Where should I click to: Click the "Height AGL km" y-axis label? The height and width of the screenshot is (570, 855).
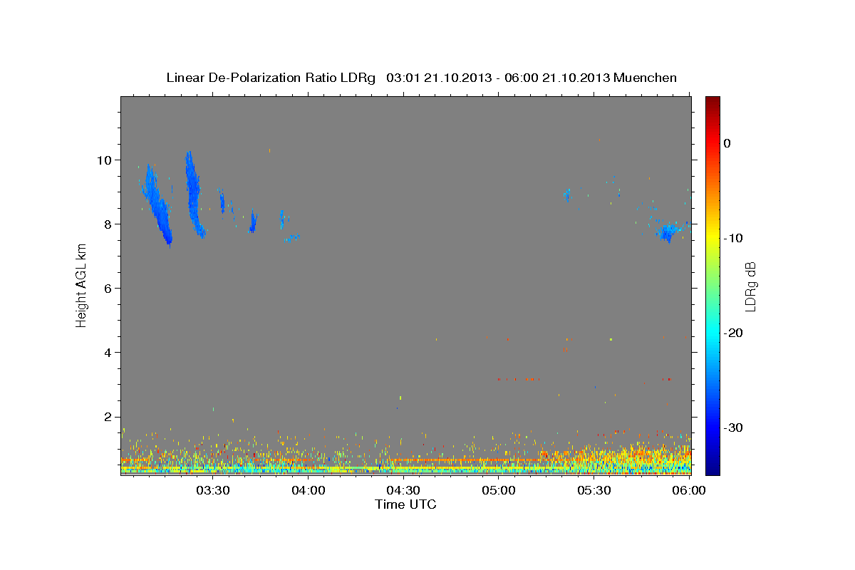[81, 284]
